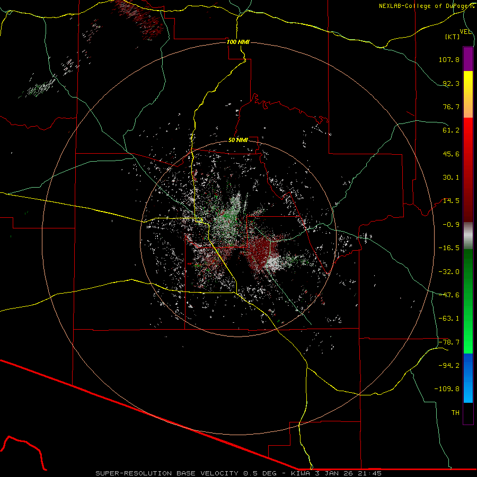477x477 pixels.
Task: Click the "-47.6" scale value
Action: (449, 295)
